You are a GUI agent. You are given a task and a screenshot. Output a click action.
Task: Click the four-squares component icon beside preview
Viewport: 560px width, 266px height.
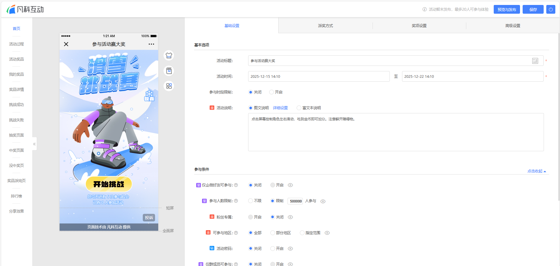coord(169,86)
